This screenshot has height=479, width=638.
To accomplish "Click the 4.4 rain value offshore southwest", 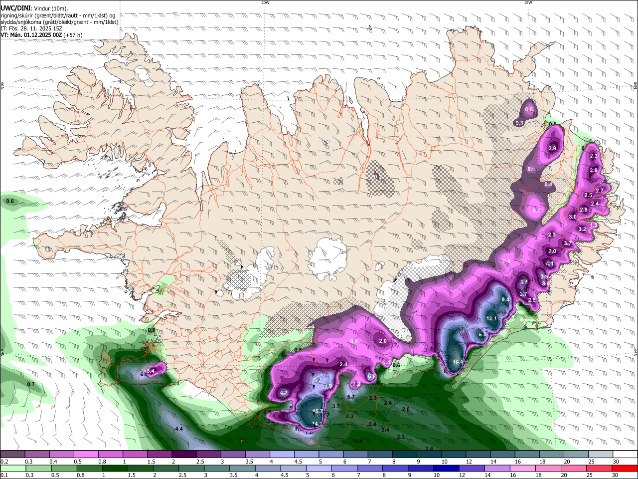I will pos(179,429).
